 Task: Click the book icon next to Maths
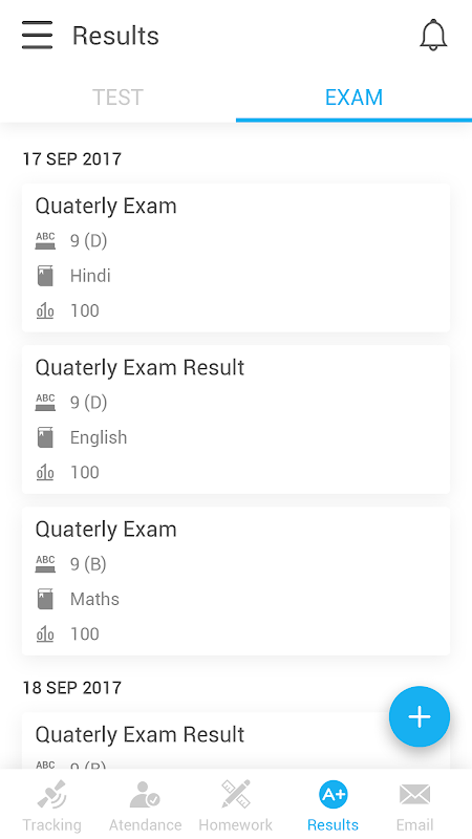(45, 599)
